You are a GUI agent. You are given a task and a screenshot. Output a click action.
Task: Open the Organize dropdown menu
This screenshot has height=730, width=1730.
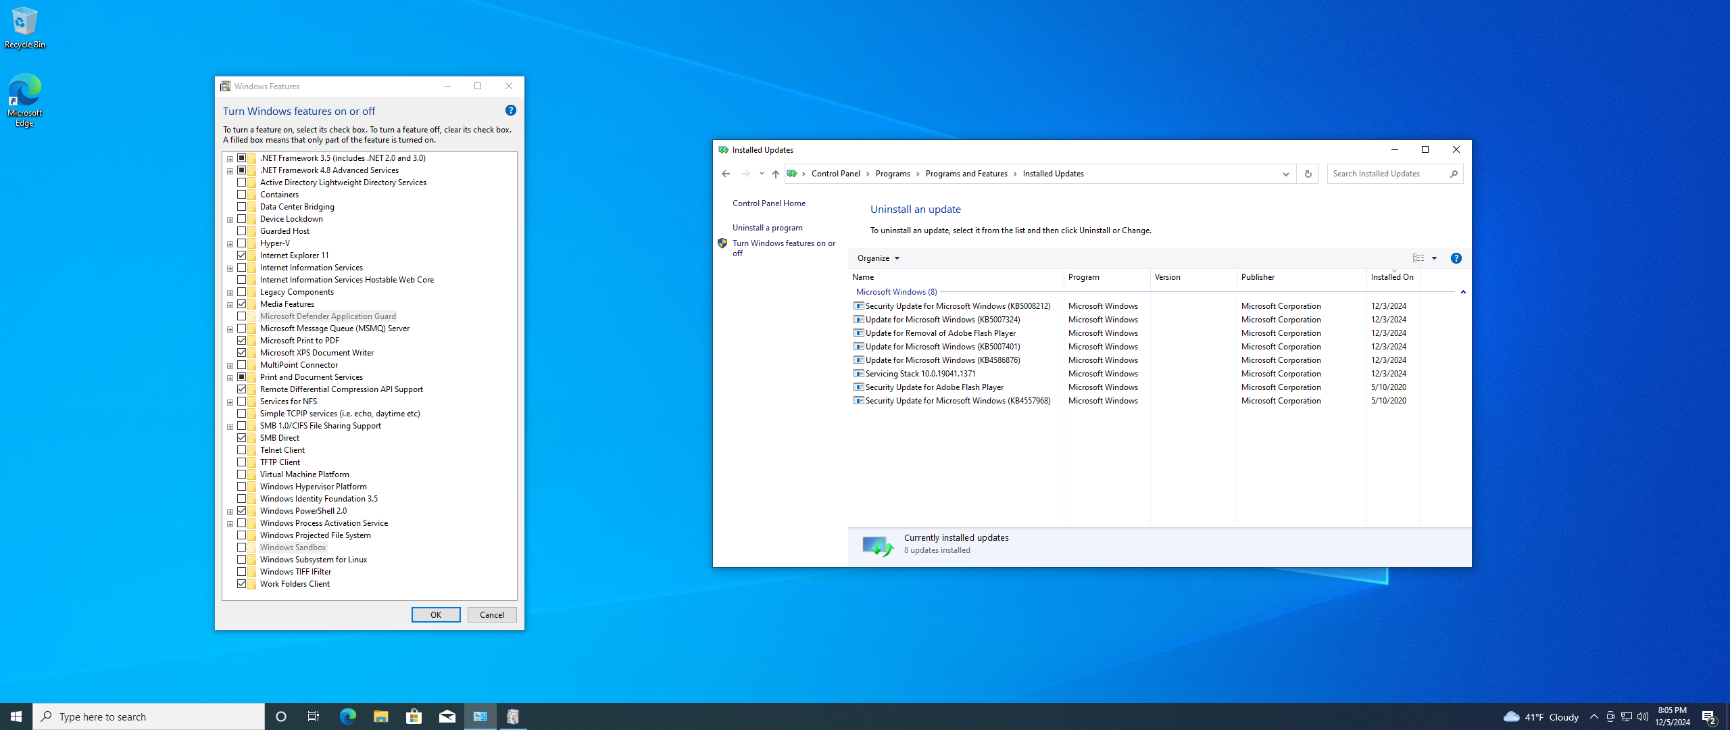coord(878,258)
